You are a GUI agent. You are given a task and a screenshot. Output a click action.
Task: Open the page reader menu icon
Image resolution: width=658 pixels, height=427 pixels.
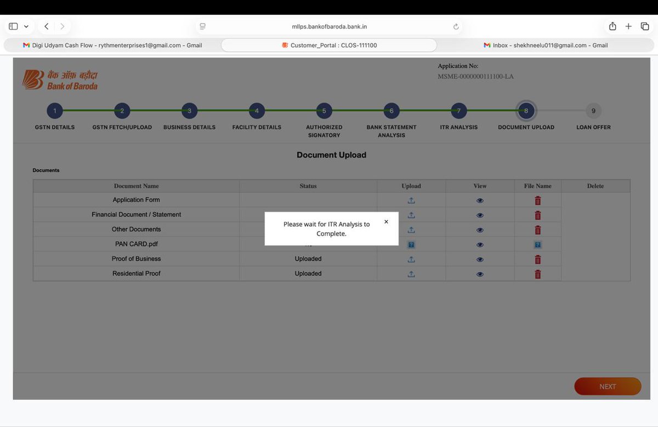tap(202, 26)
